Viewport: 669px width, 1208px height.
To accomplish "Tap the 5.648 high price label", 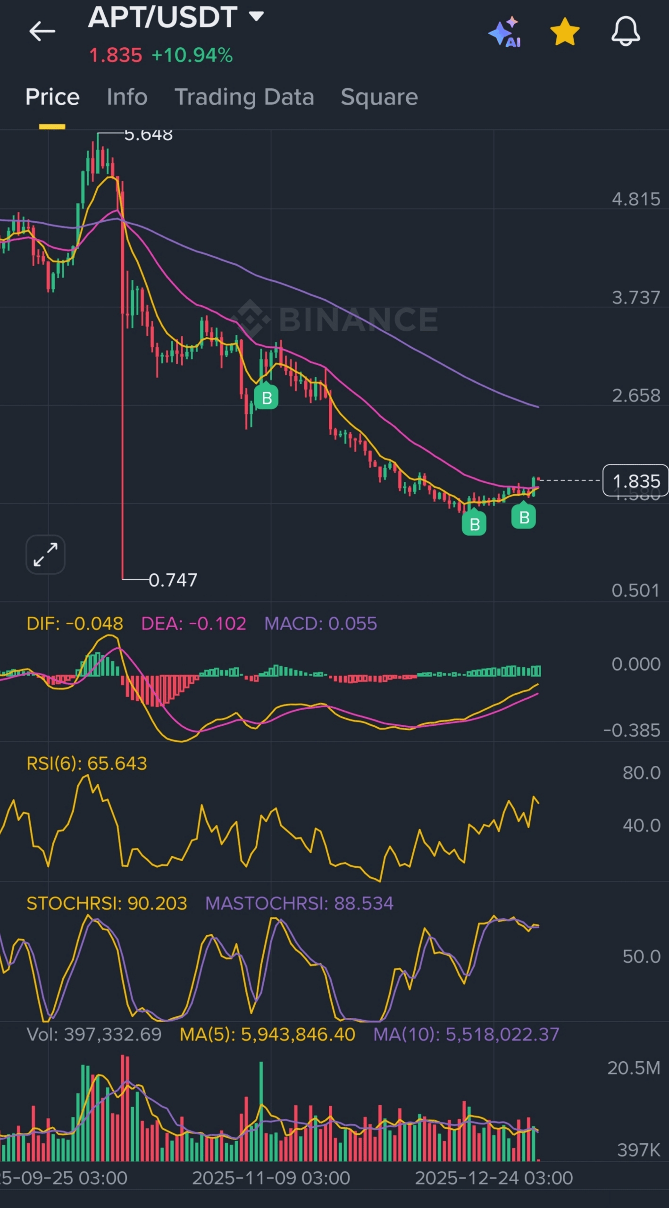I will [x=149, y=135].
